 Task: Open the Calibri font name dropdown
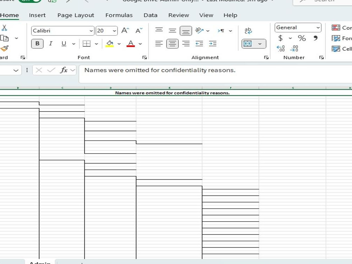pyautogui.click(x=91, y=31)
